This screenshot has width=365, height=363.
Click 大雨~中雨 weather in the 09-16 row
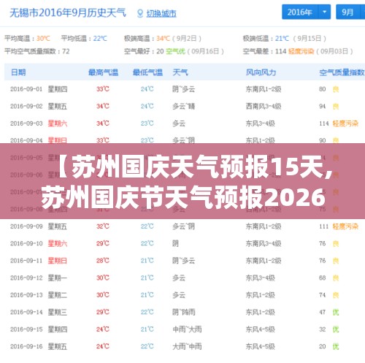click(187, 346)
